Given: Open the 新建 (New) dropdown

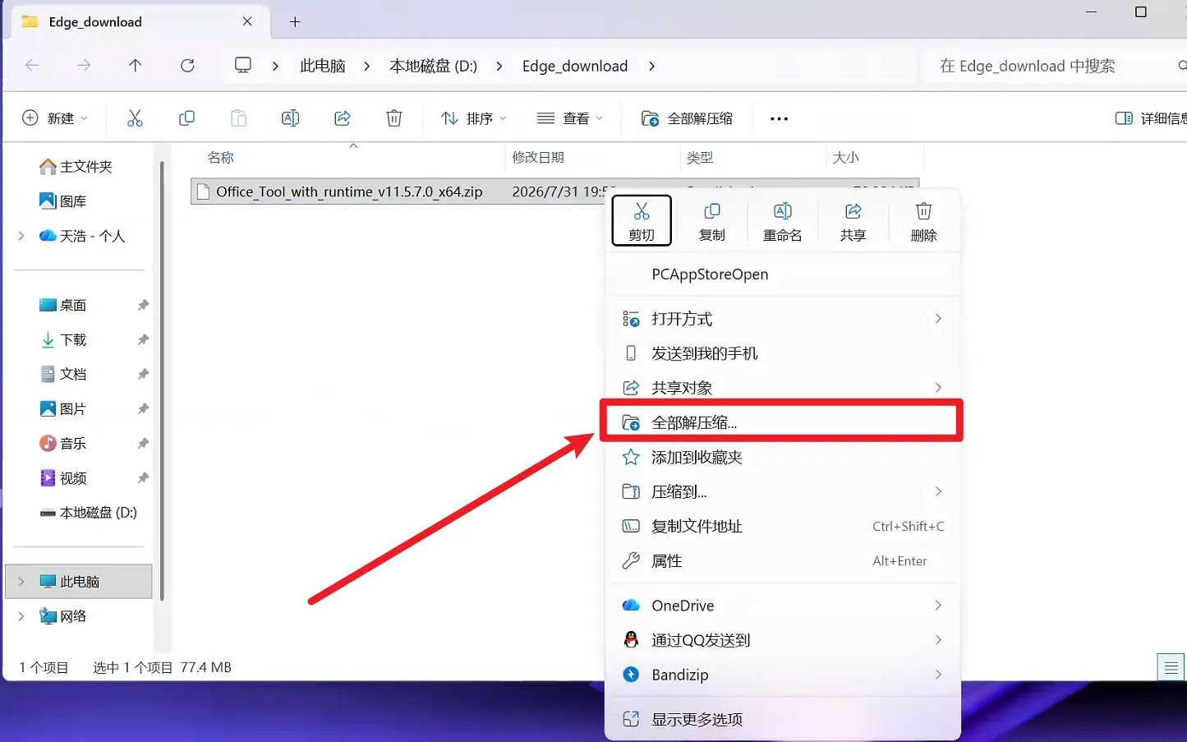Looking at the screenshot, I should click(54, 118).
